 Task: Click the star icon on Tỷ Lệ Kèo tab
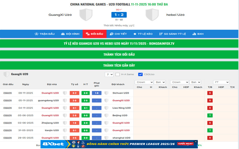click(x=135, y=34)
